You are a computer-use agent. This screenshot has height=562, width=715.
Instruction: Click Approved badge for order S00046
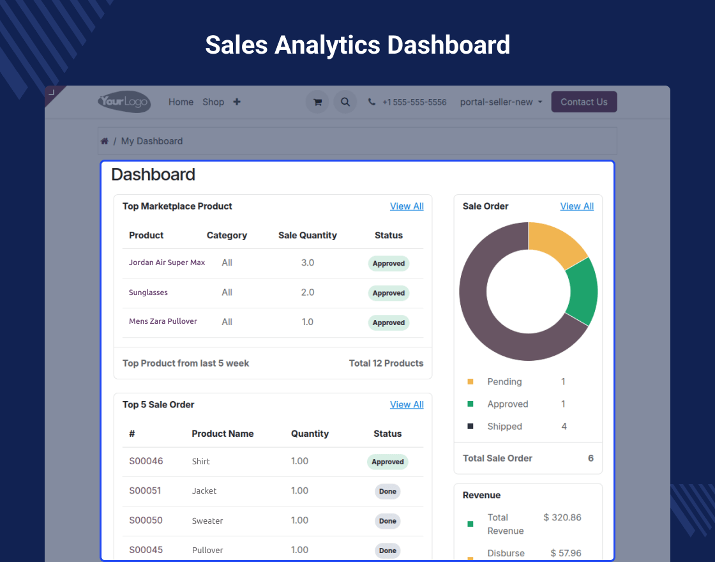coord(388,462)
